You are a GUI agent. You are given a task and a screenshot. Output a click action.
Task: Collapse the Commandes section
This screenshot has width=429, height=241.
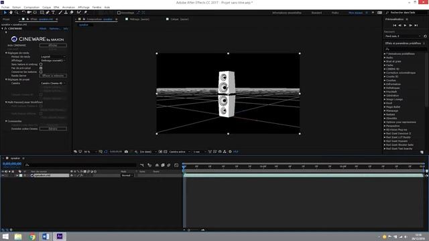6,121
